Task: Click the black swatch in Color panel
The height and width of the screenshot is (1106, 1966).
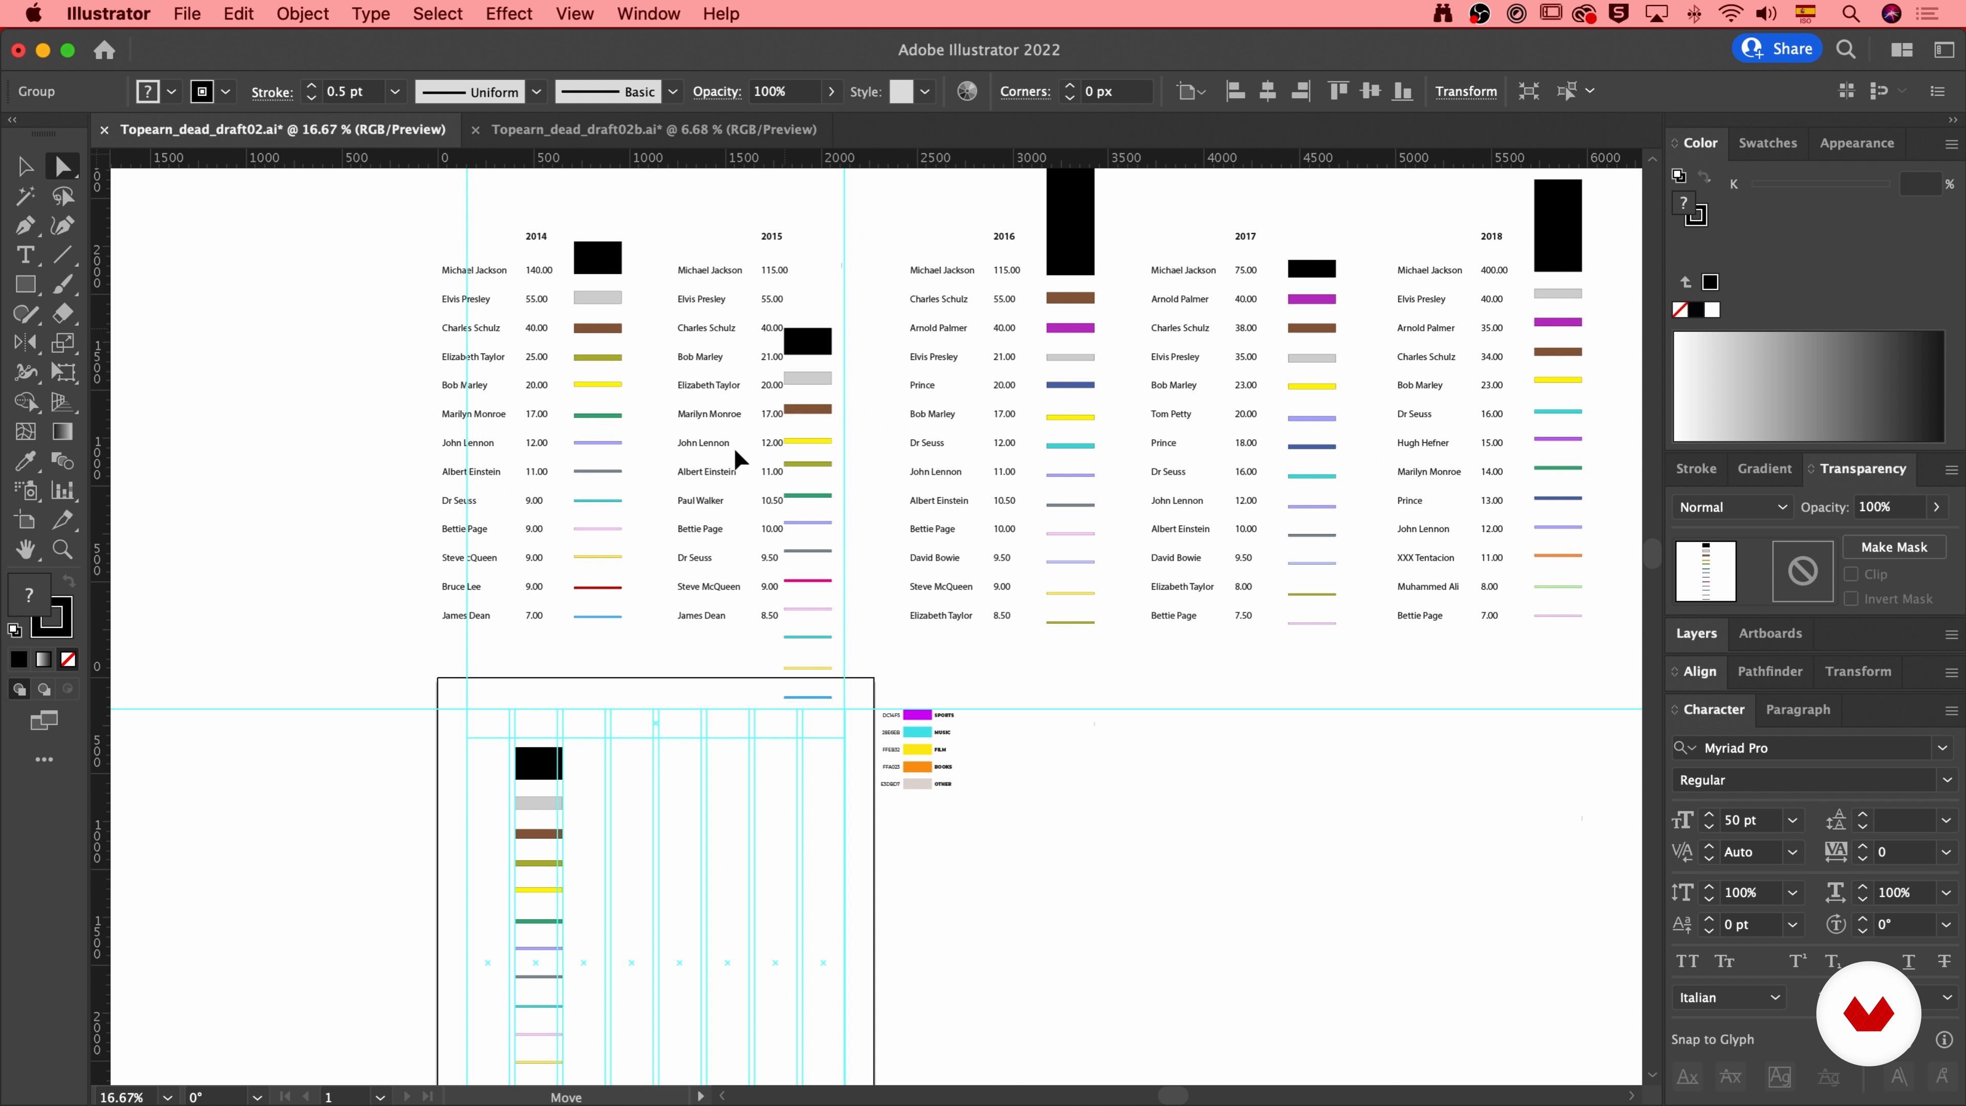Action: (x=1696, y=310)
